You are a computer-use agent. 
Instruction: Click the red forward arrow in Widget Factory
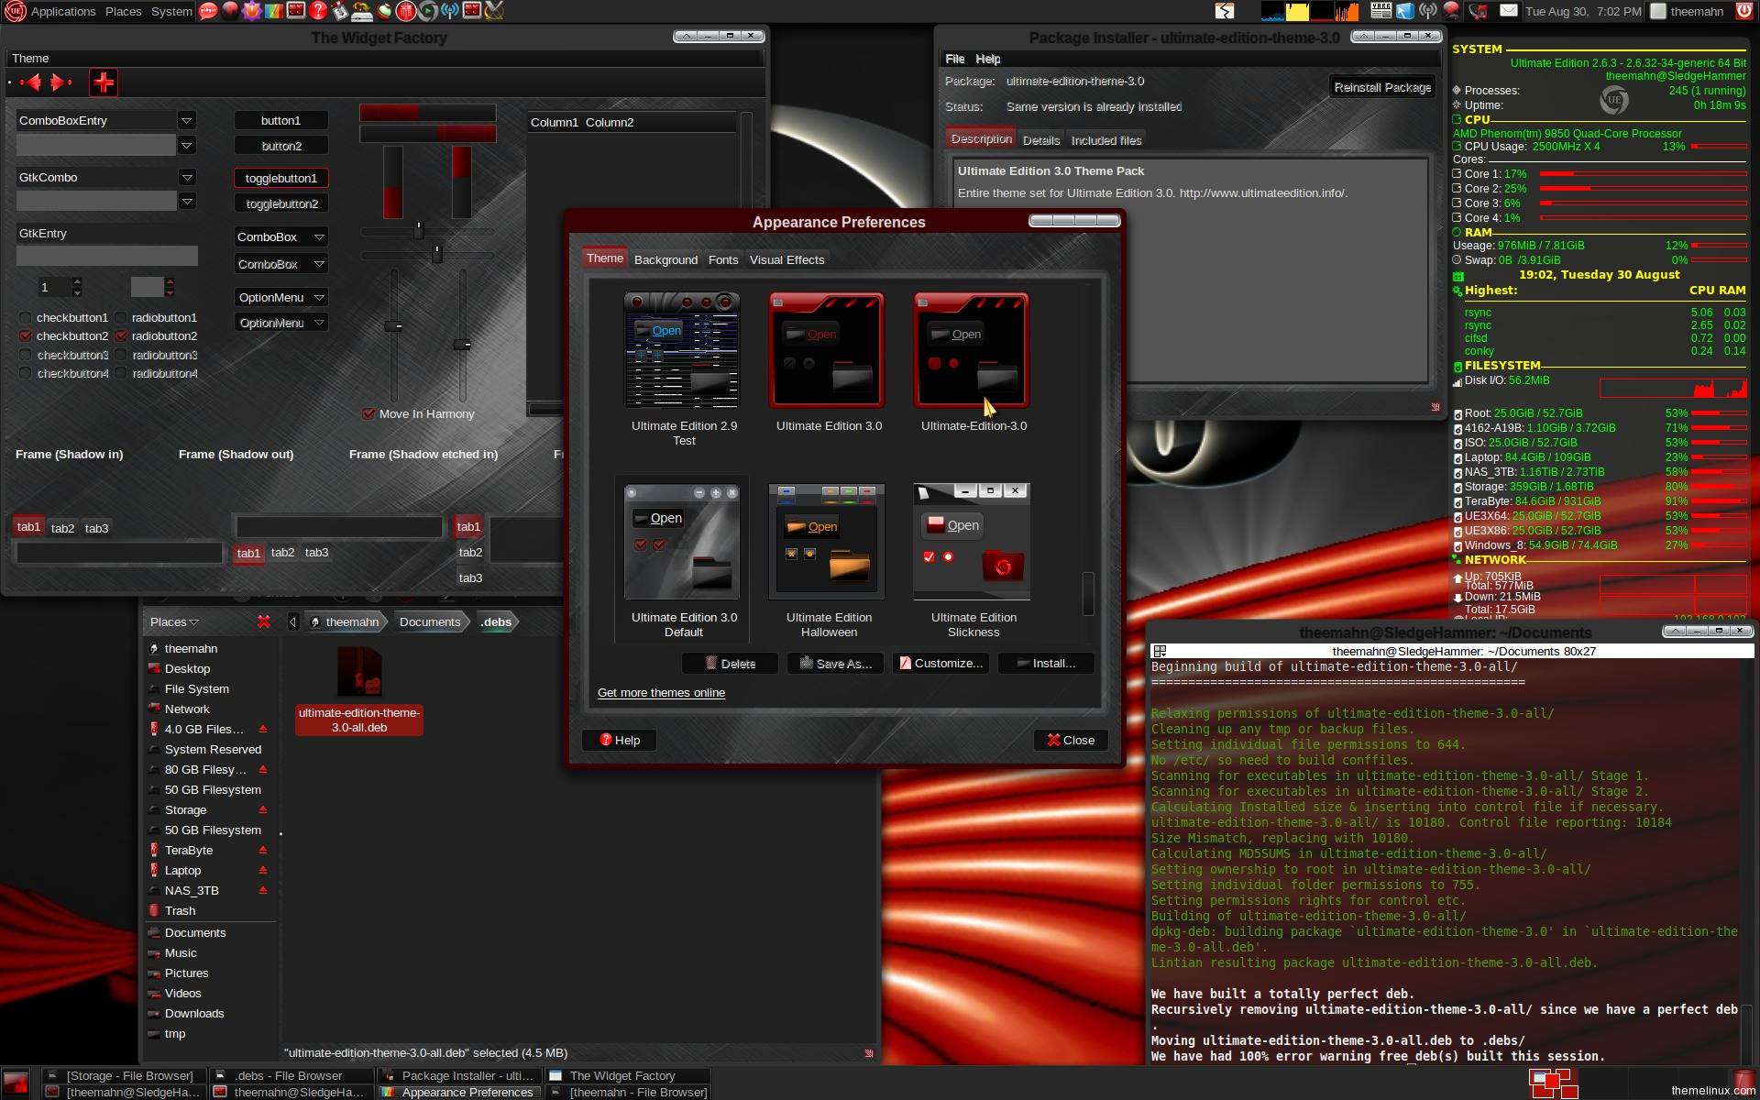point(60,83)
